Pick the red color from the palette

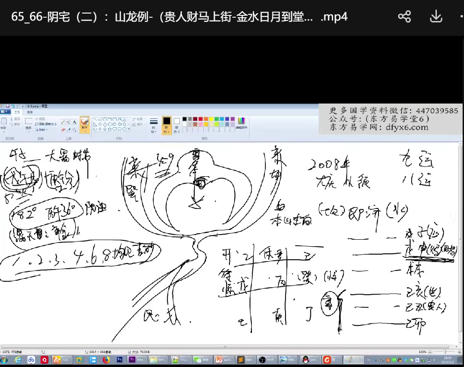[200, 119]
